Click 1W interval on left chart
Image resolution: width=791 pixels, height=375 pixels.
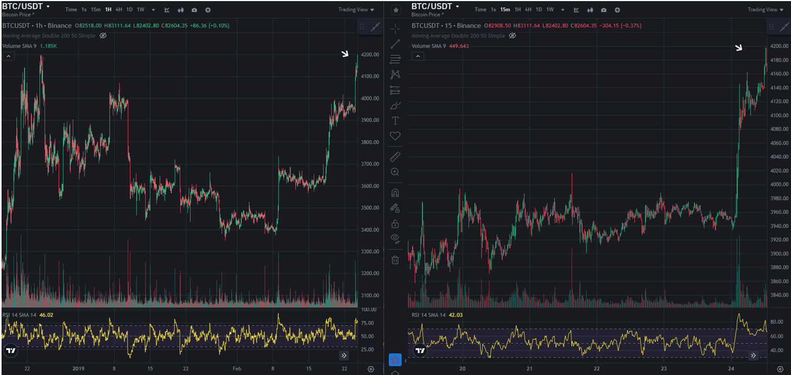(141, 10)
